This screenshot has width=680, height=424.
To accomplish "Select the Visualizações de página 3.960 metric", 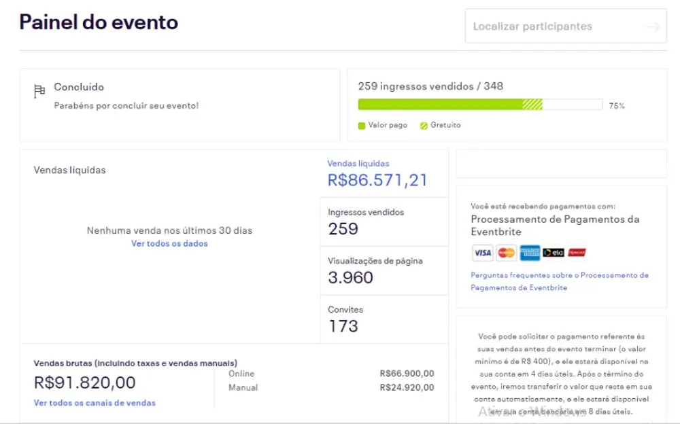I will click(384, 270).
